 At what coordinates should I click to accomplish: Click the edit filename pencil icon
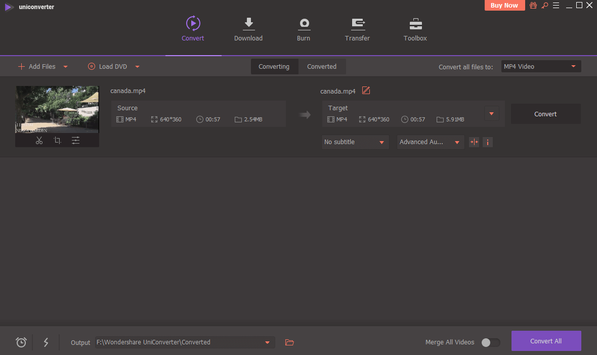click(366, 91)
